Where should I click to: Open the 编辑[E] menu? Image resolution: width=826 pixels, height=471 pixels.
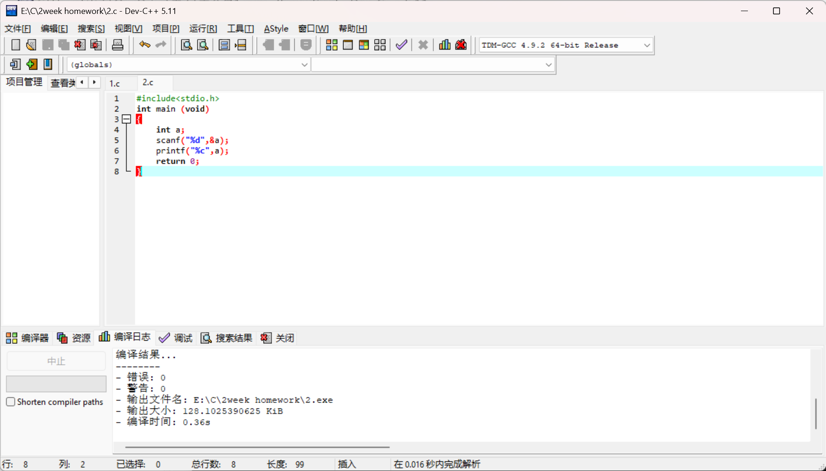[54, 29]
